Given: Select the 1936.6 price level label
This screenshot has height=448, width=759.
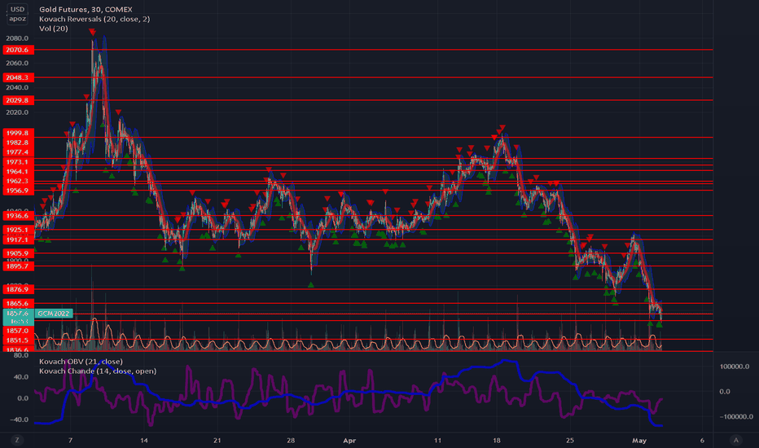Looking at the screenshot, I should [x=17, y=216].
